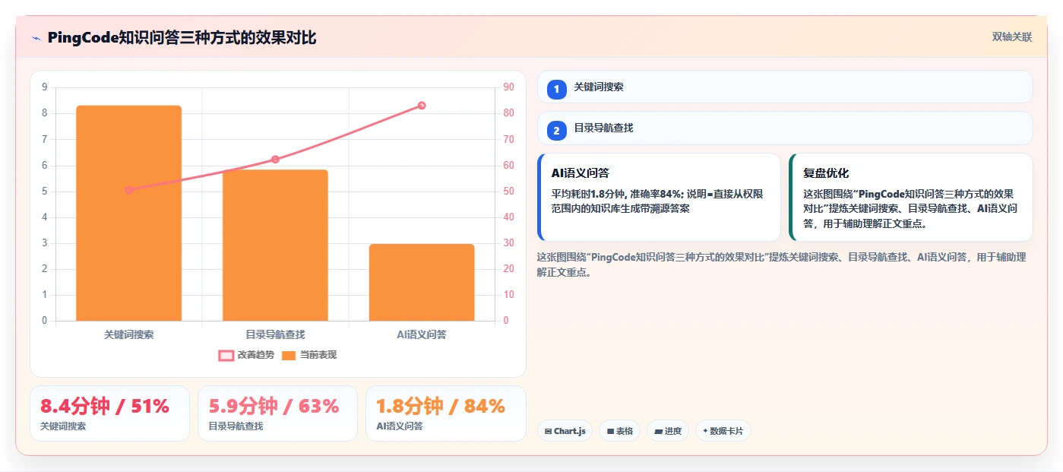Click the left axis value 9

click(44, 87)
